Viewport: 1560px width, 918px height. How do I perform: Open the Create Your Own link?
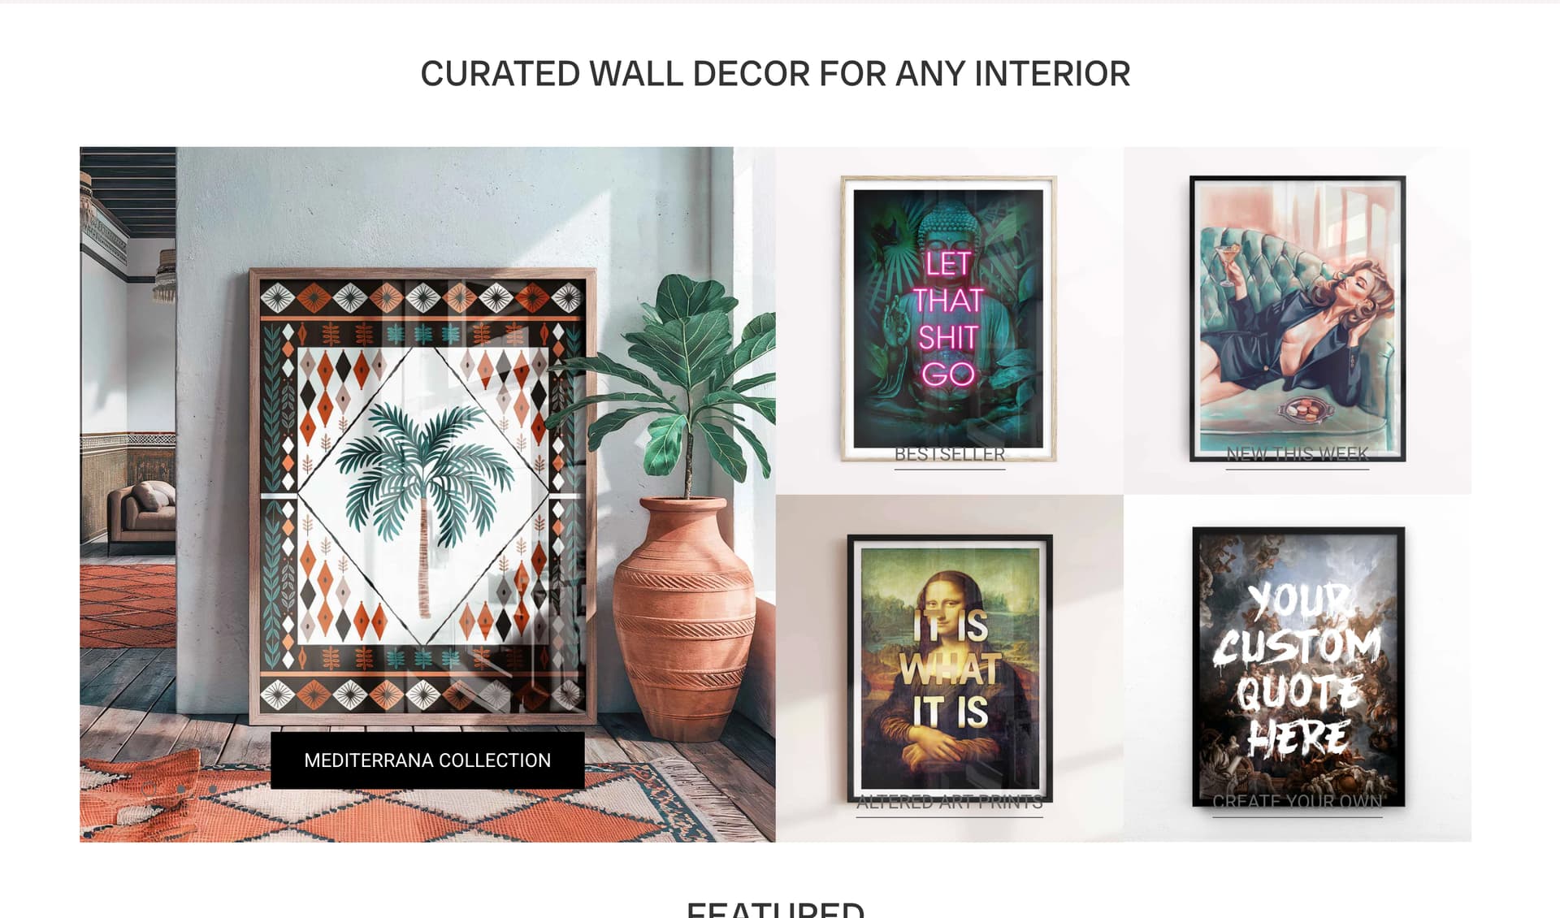1298,802
